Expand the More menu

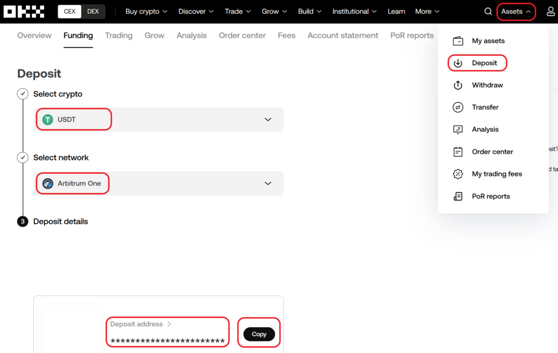coord(427,11)
